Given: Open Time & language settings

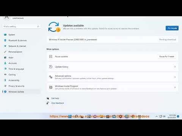Looking at the screenshot, I should (x=16, y=69).
